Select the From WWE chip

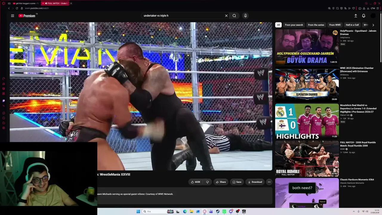click(x=335, y=25)
